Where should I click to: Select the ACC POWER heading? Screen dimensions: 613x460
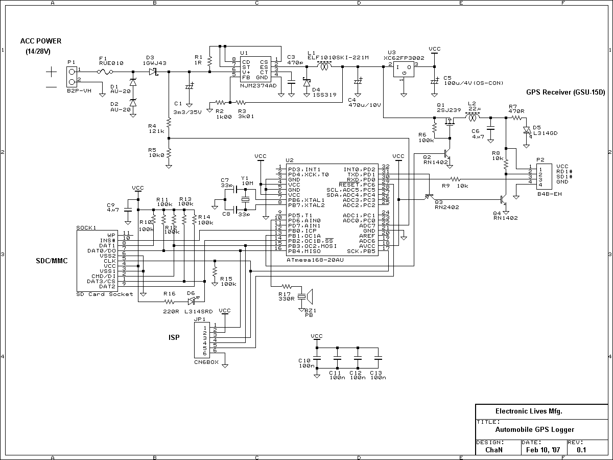41,41
